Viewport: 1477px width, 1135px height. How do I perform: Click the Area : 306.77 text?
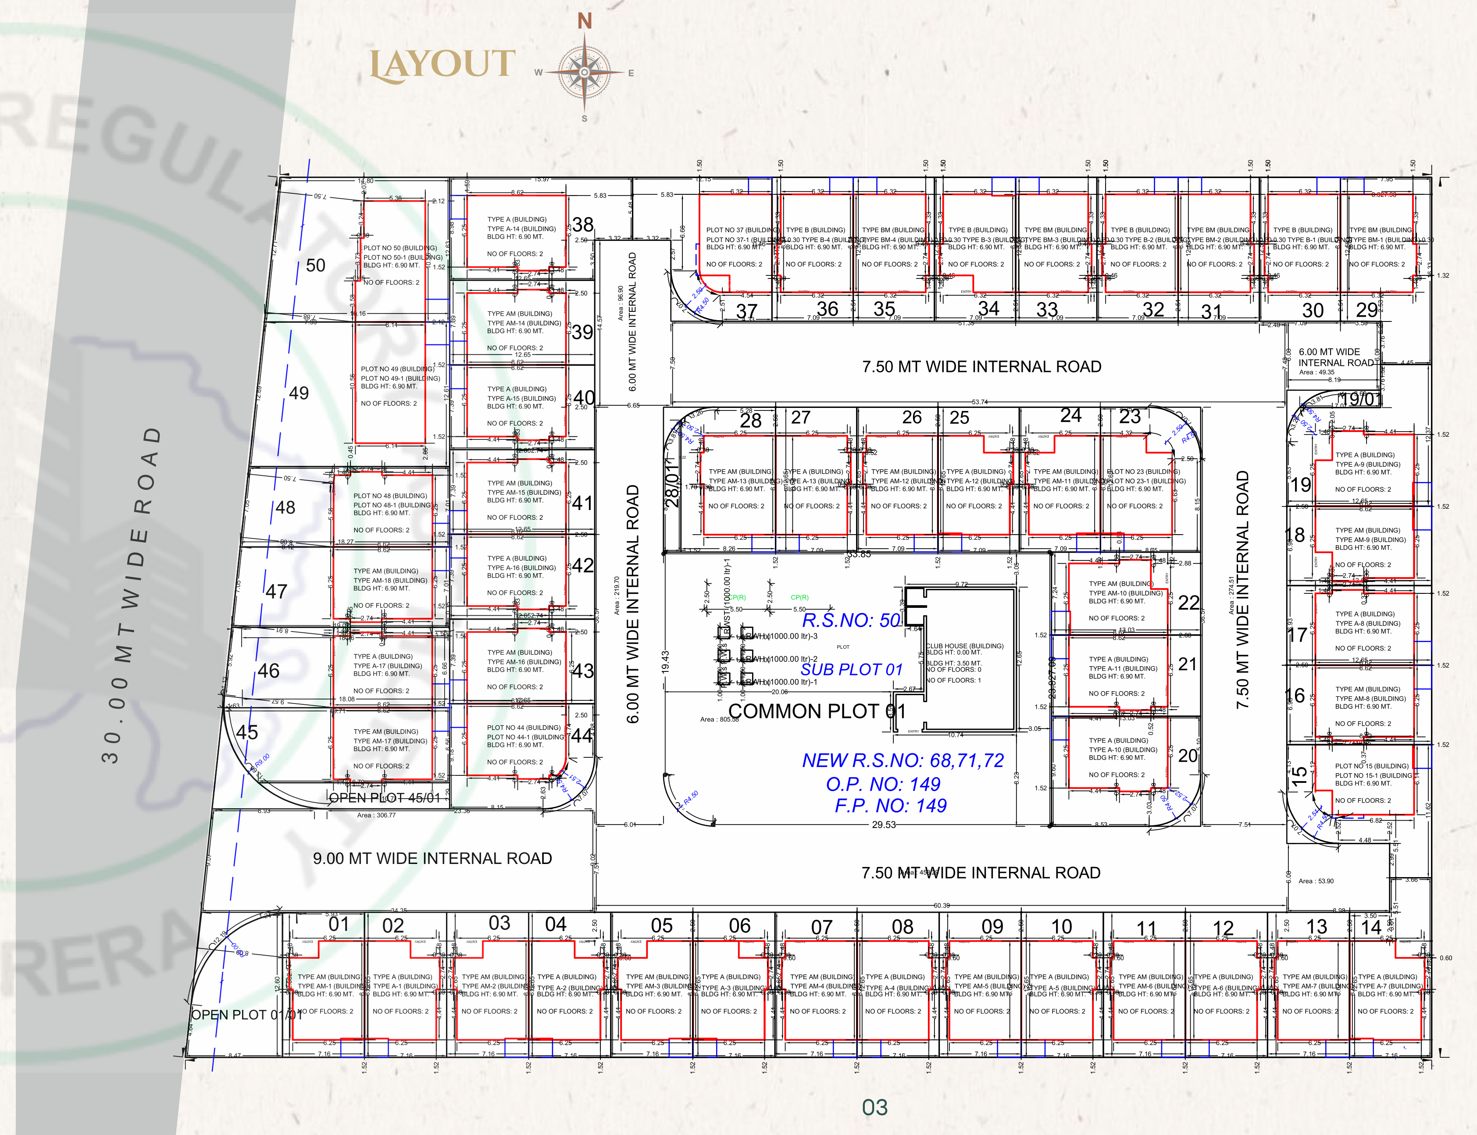coord(376,815)
